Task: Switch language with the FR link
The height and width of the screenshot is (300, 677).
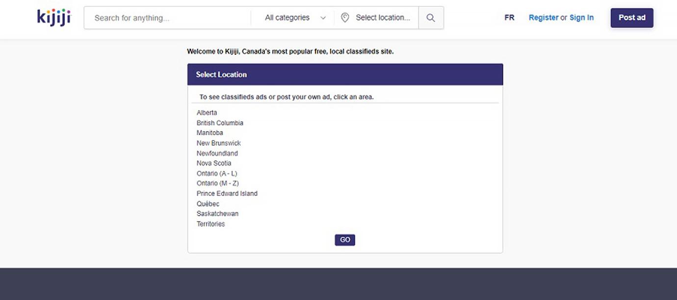Action: pyautogui.click(x=509, y=18)
